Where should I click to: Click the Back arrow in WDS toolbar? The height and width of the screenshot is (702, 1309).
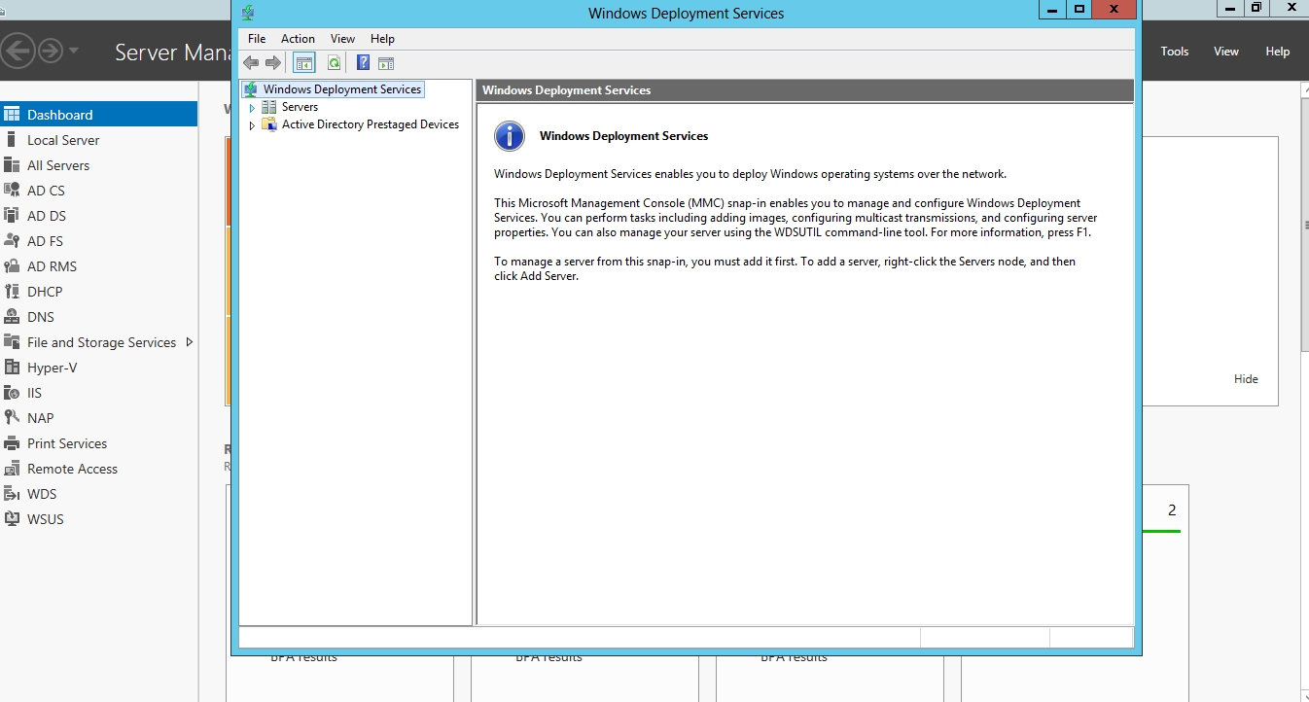pos(251,63)
